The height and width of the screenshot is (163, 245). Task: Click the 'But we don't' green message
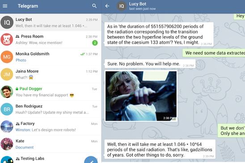(x=232, y=131)
